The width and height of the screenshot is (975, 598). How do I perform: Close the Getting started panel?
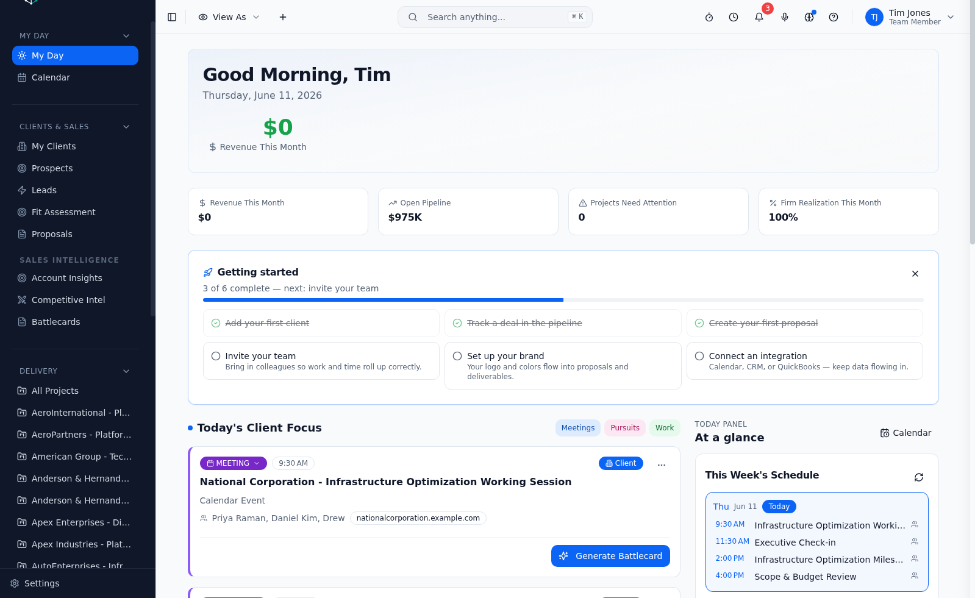(x=915, y=274)
